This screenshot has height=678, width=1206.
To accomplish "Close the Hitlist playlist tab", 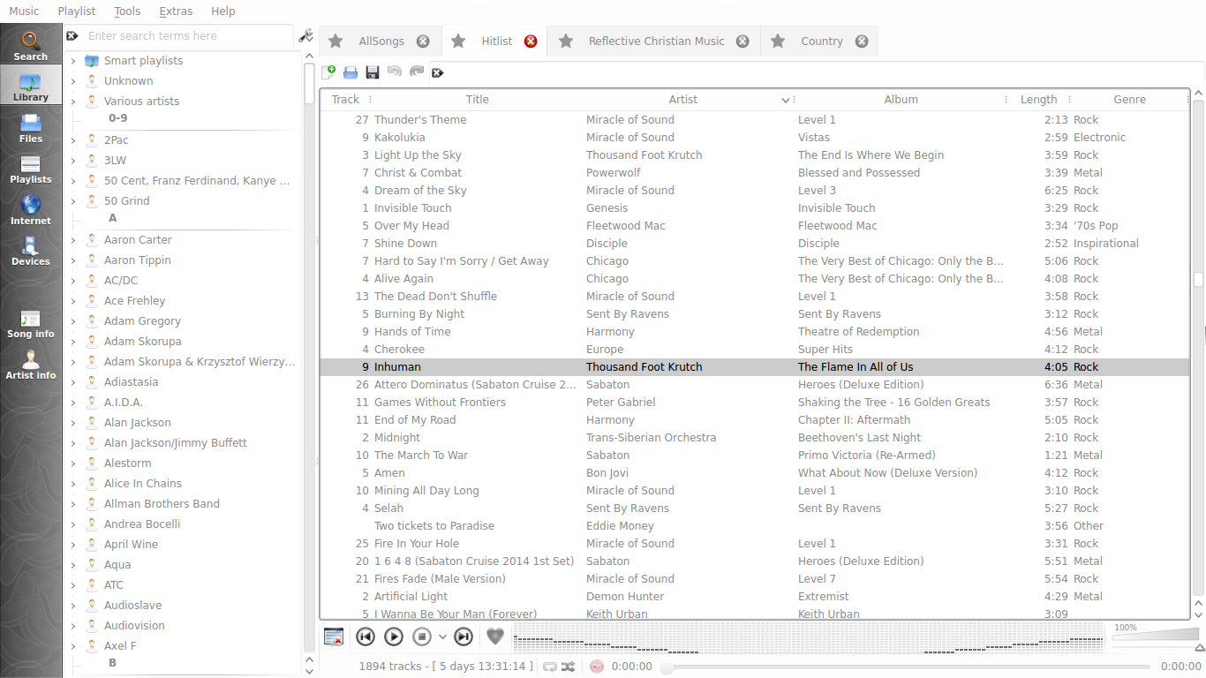I will point(531,41).
